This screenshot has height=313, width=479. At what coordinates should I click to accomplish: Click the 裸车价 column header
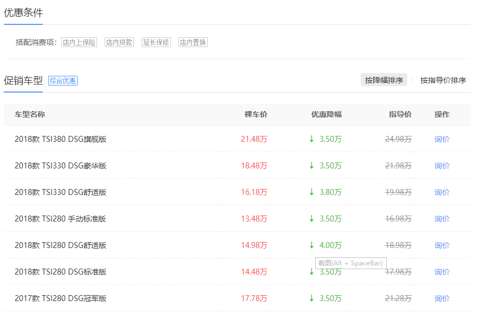[x=256, y=114]
